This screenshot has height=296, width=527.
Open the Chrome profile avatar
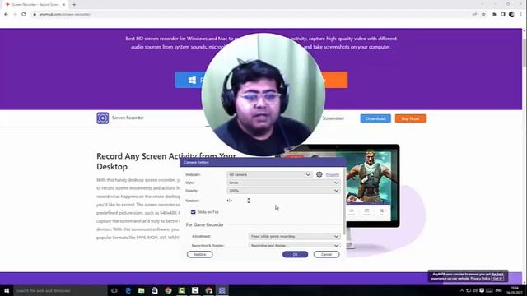[x=511, y=15]
